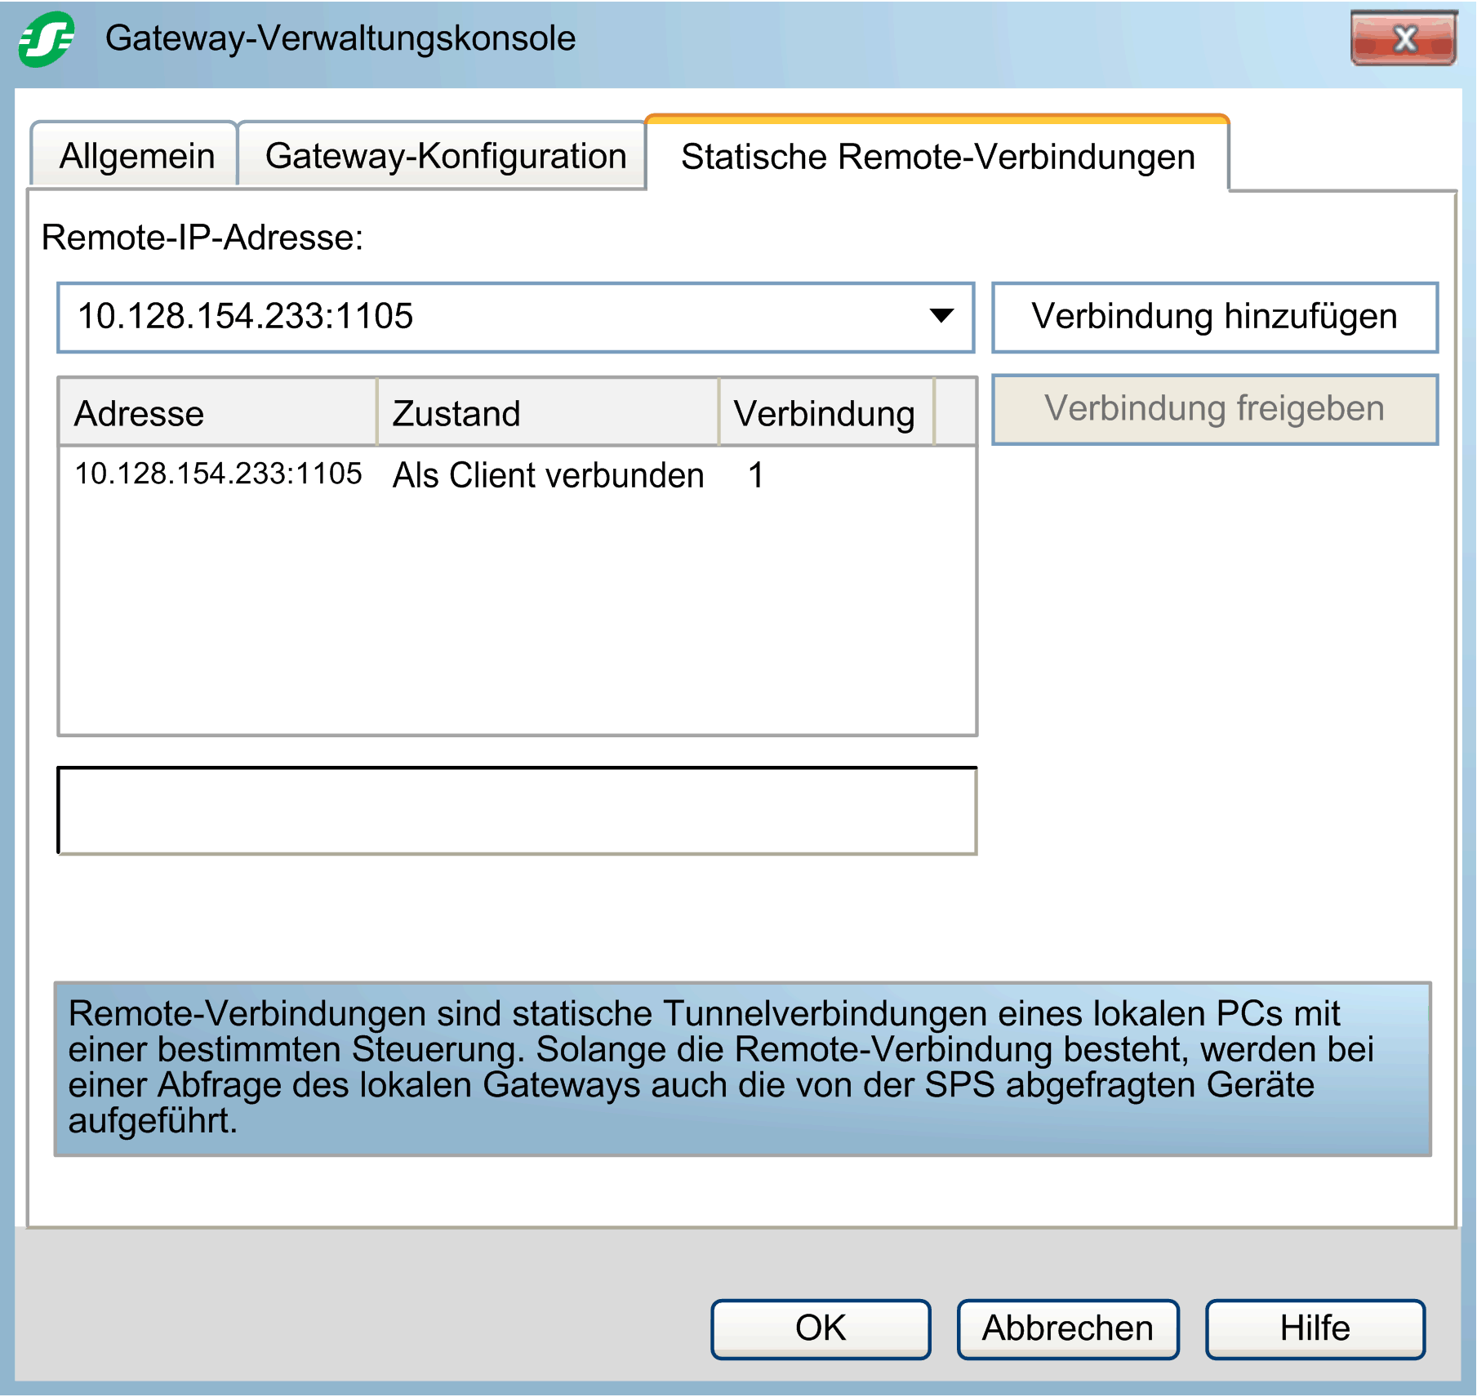Click the Schneider Electric logo icon
This screenshot has width=1477, height=1397.
(47, 38)
